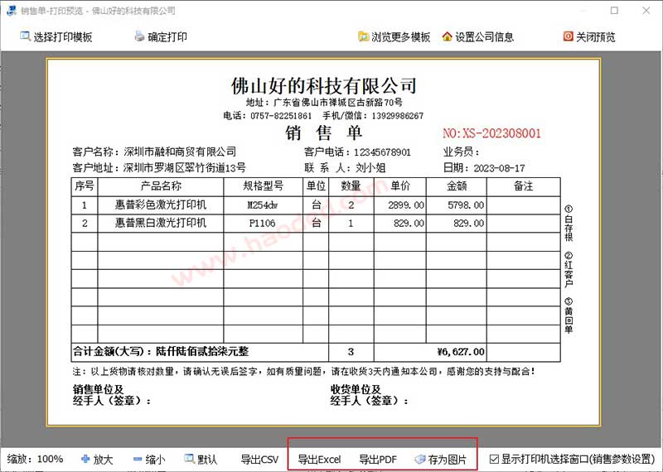Zoom in using 放大
This screenshot has height=472, width=663.
pos(97,460)
